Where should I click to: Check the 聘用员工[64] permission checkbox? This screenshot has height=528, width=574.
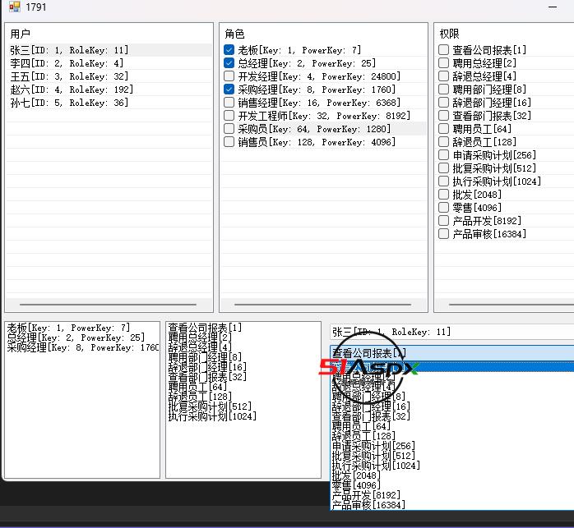444,129
